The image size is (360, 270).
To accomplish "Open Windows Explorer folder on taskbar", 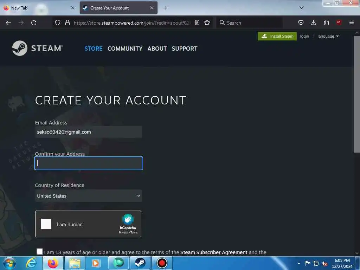I will [x=75, y=263].
